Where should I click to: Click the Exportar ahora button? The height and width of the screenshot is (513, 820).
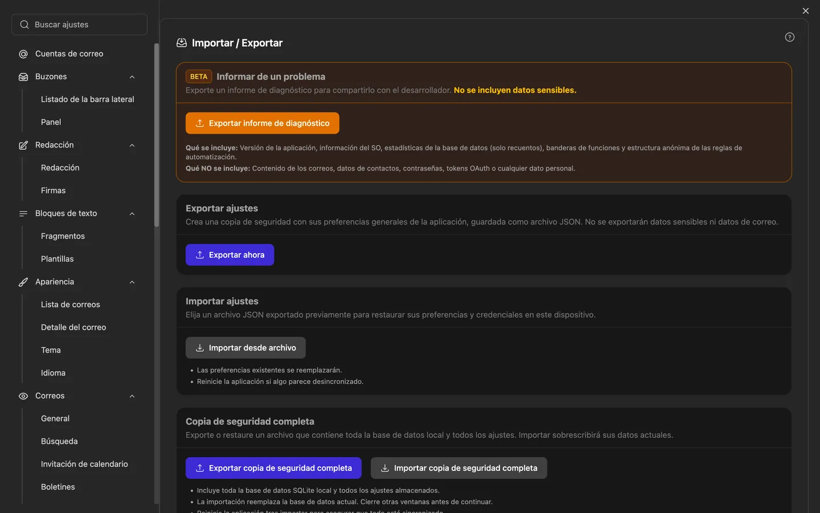pyautogui.click(x=230, y=255)
